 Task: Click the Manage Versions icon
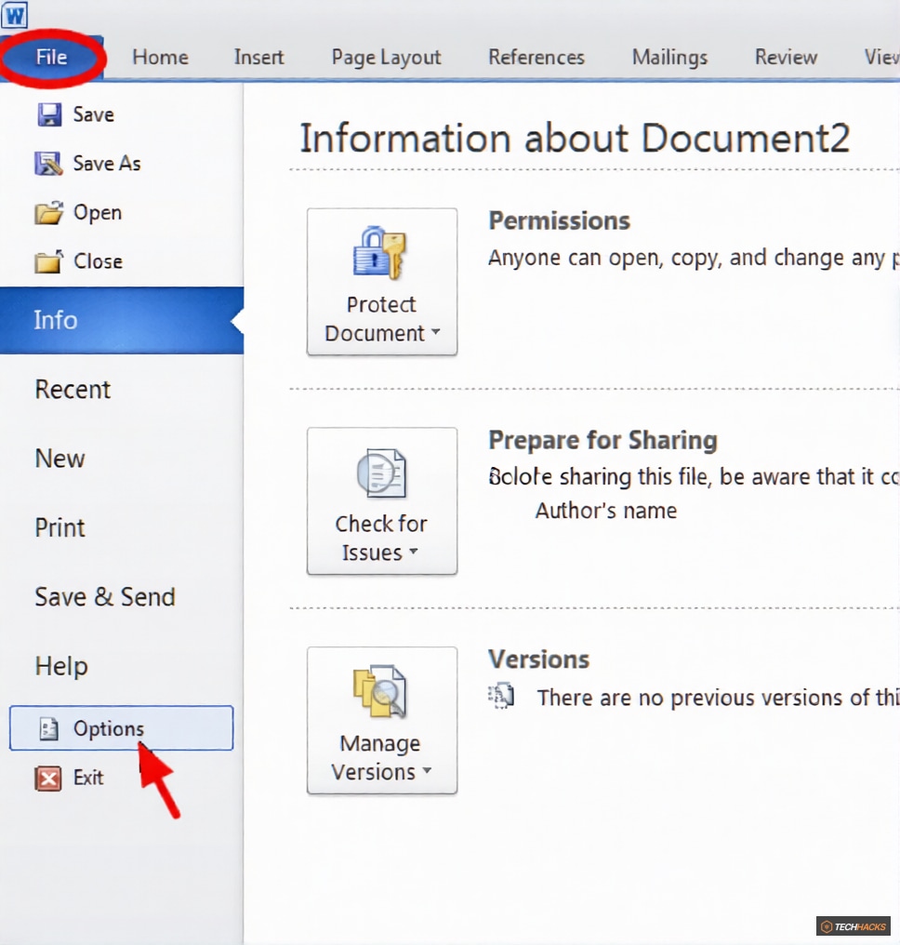381,691
